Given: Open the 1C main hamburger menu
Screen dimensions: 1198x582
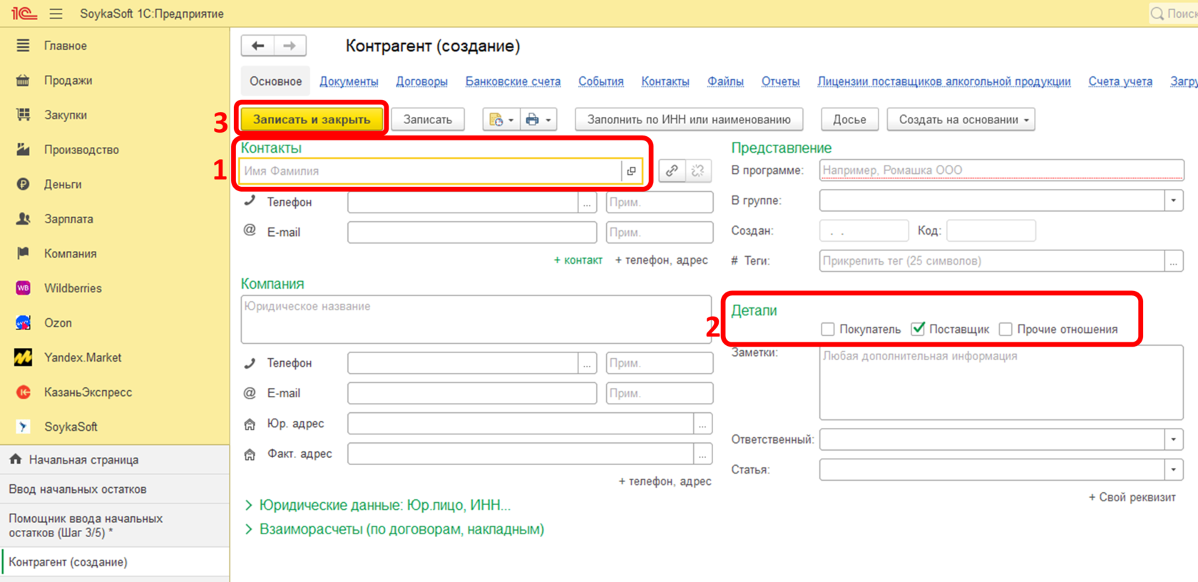Looking at the screenshot, I should tap(56, 14).
